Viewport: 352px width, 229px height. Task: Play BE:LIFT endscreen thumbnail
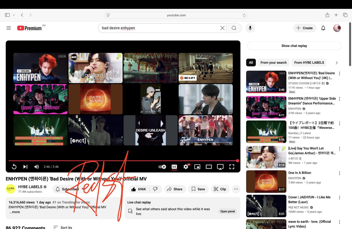click(206, 68)
